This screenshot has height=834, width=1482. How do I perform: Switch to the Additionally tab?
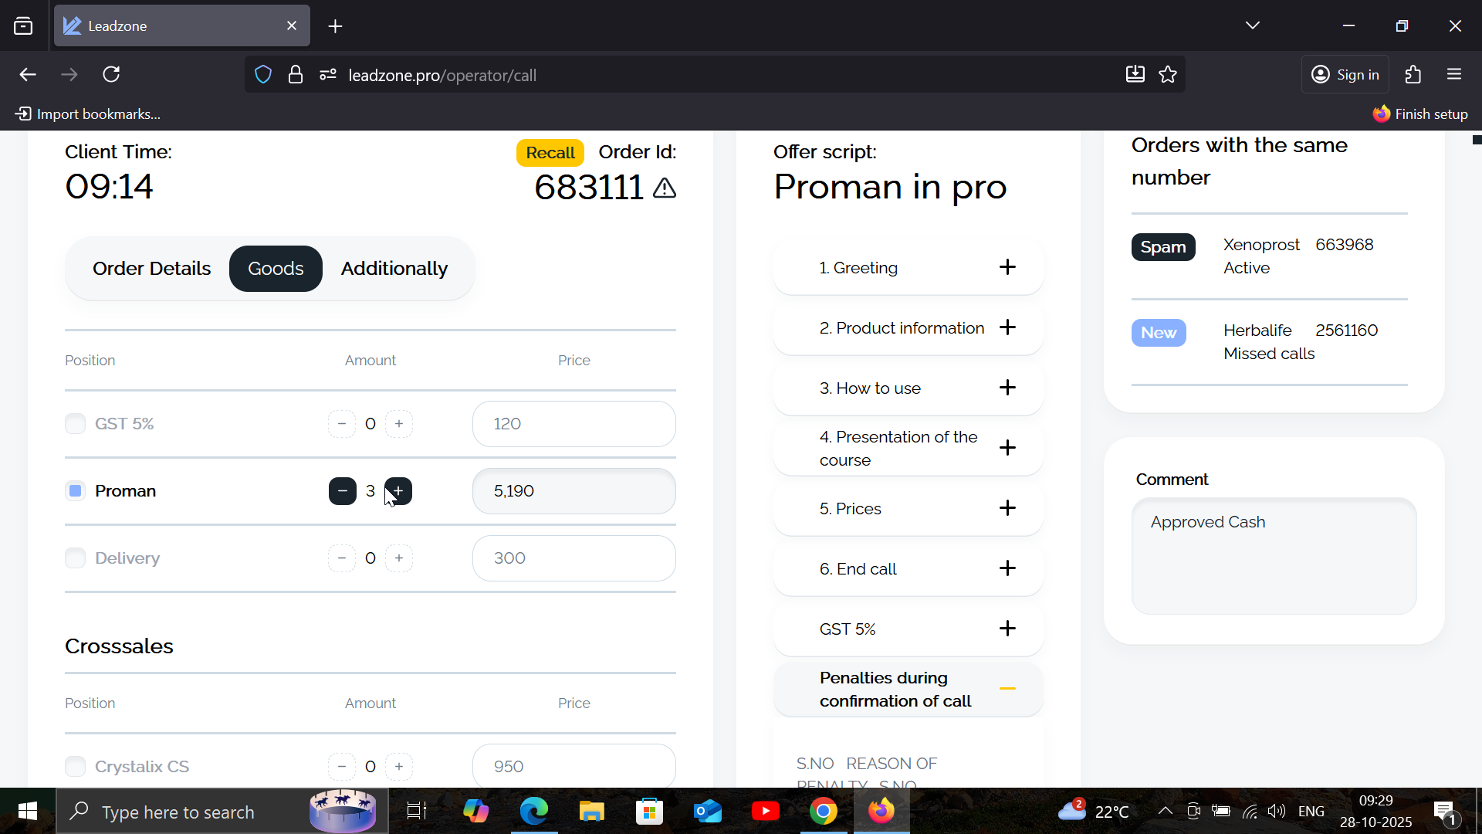tap(394, 269)
